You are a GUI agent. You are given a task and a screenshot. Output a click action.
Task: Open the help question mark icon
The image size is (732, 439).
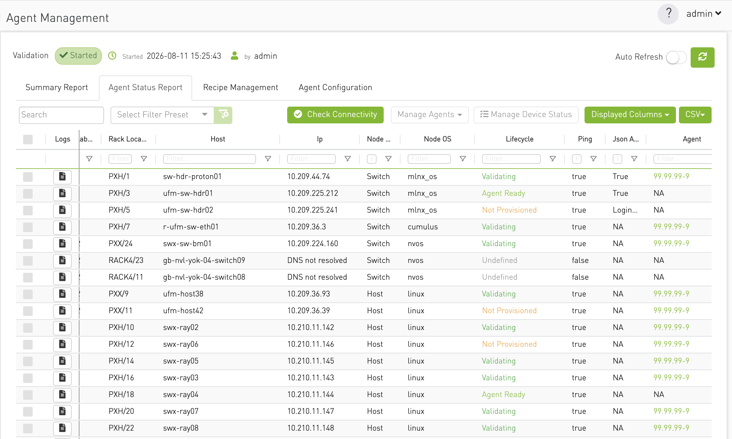point(668,14)
